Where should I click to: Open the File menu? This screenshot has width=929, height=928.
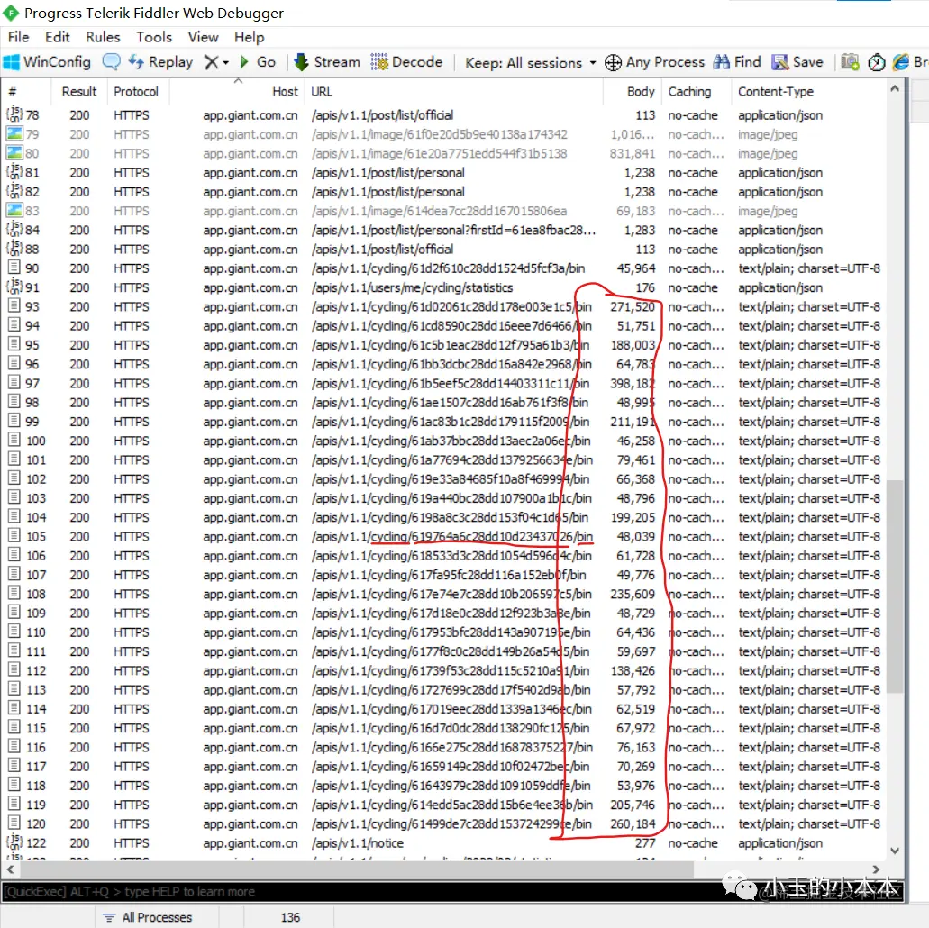[x=18, y=37]
